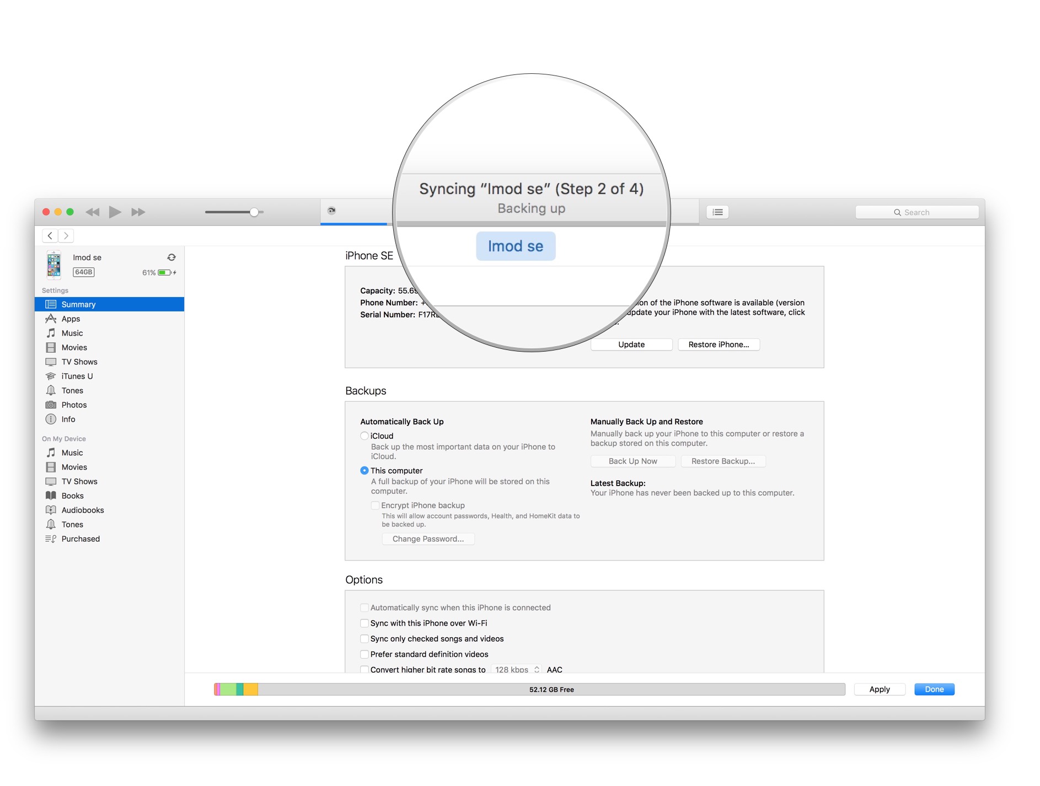Toggle Convert higher bit rate songs checkbox
The image size is (1040, 786).
pyautogui.click(x=364, y=669)
